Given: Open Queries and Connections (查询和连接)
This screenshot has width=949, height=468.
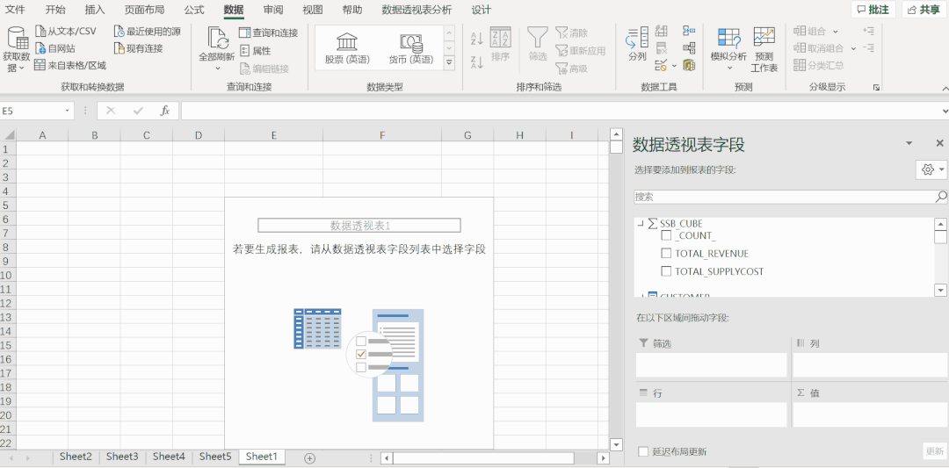Looking at the screenshot, I should 269,32.
